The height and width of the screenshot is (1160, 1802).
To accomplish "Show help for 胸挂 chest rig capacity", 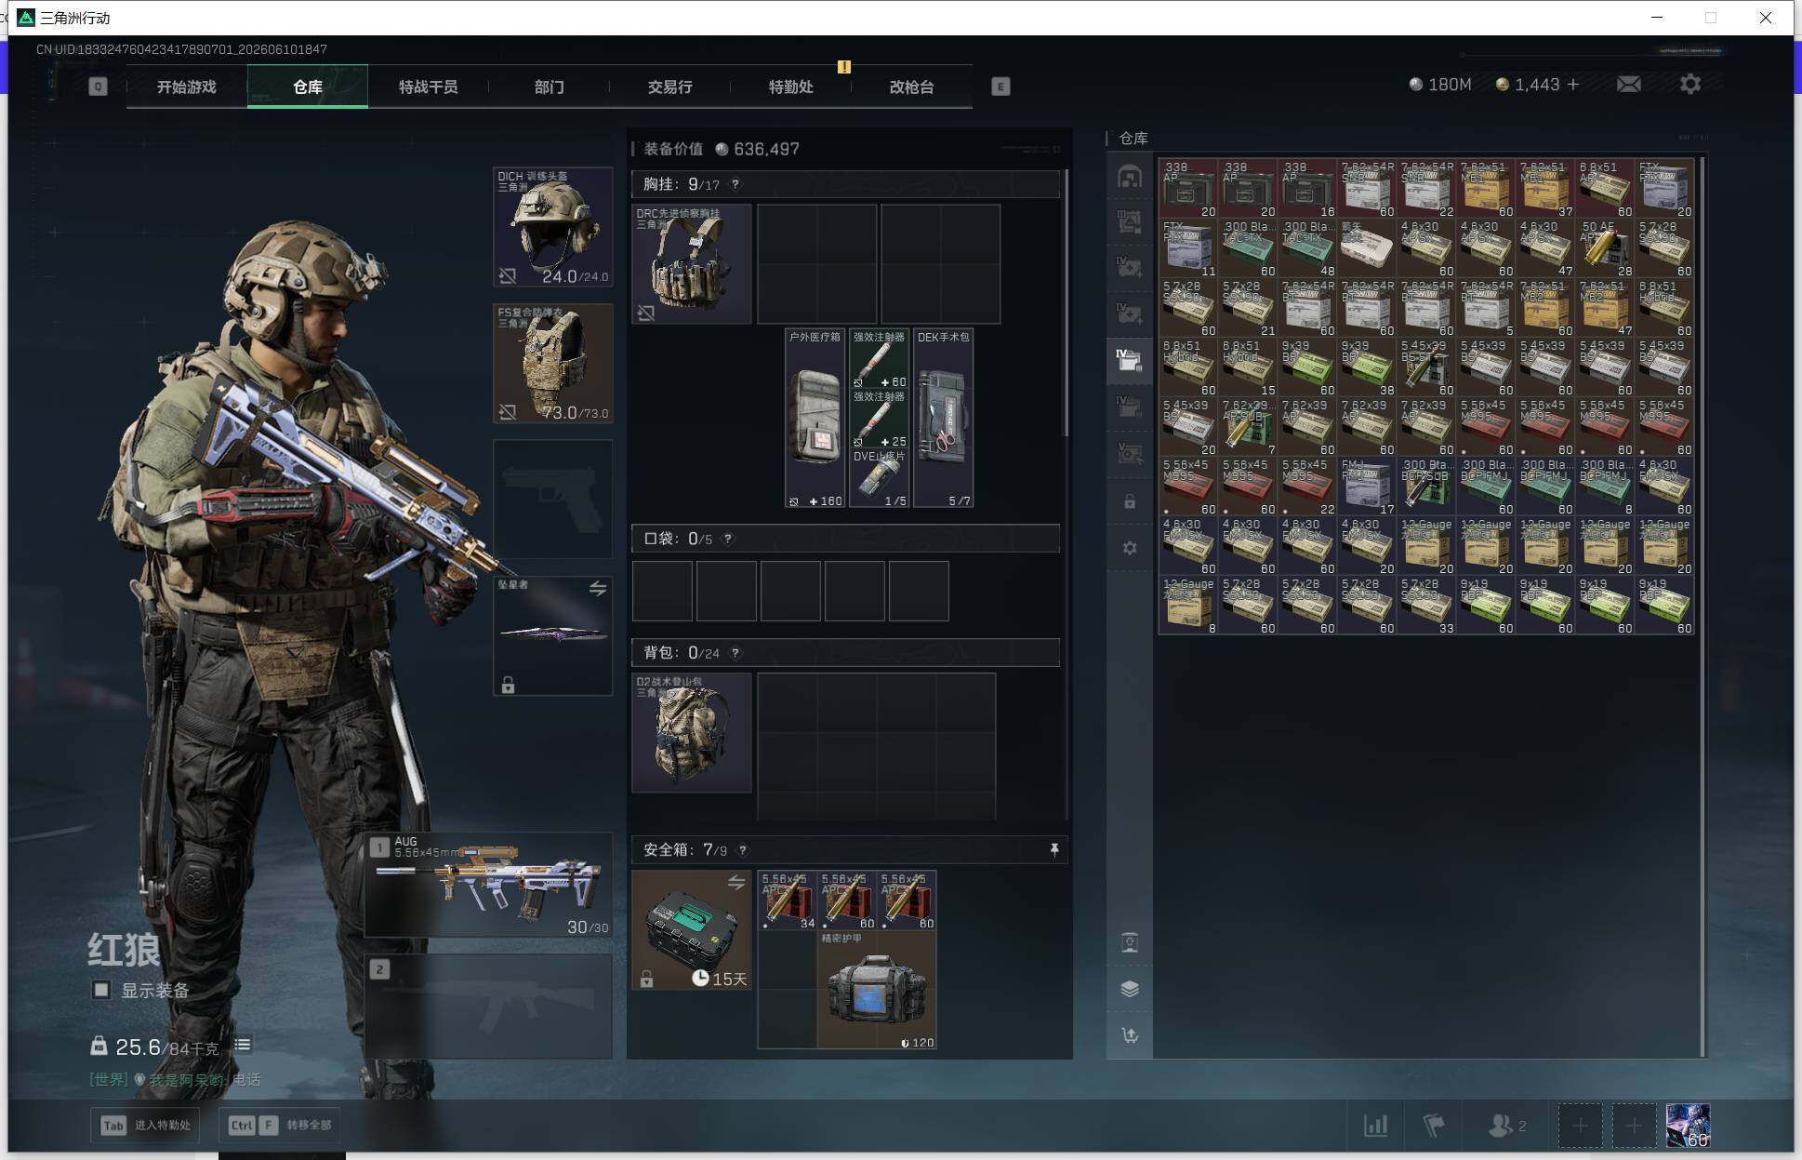I will point(735,184).
